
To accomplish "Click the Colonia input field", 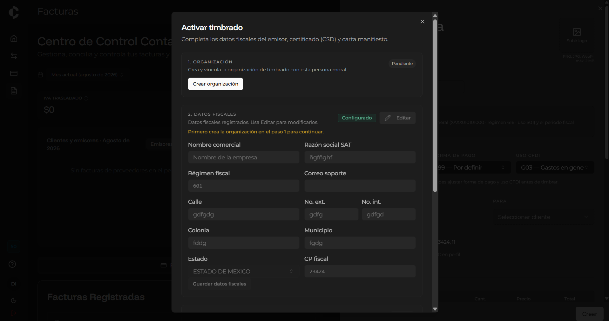I will [x=244, y=243].
